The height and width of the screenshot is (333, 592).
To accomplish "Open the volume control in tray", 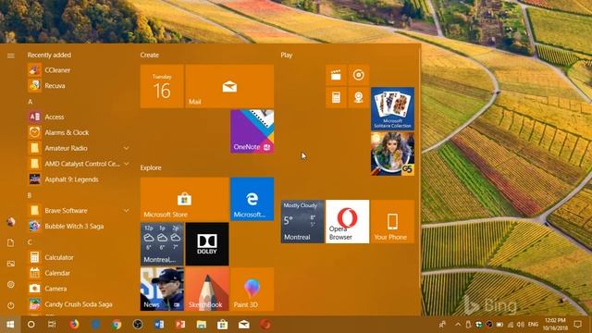I will coord(521,325).
